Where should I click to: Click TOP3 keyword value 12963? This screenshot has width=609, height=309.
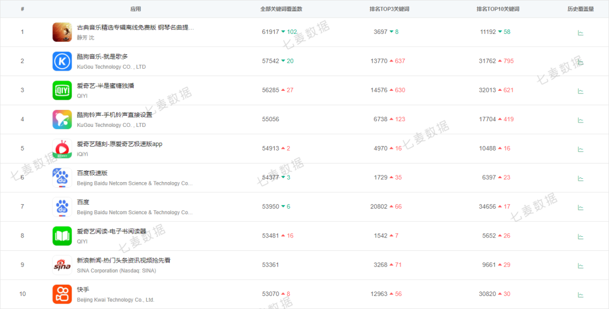tap(379, 294)
